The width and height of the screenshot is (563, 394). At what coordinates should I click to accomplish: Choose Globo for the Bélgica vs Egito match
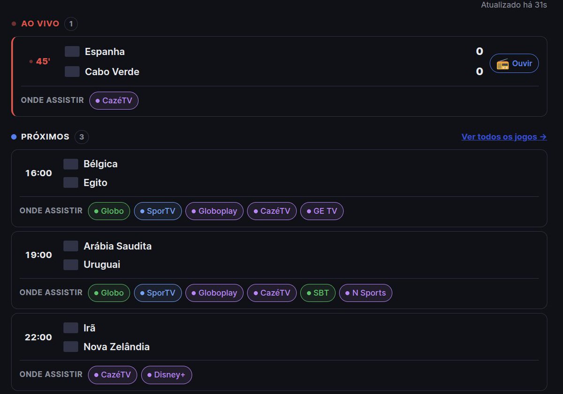pyautogui.click(x=109, y=211)
